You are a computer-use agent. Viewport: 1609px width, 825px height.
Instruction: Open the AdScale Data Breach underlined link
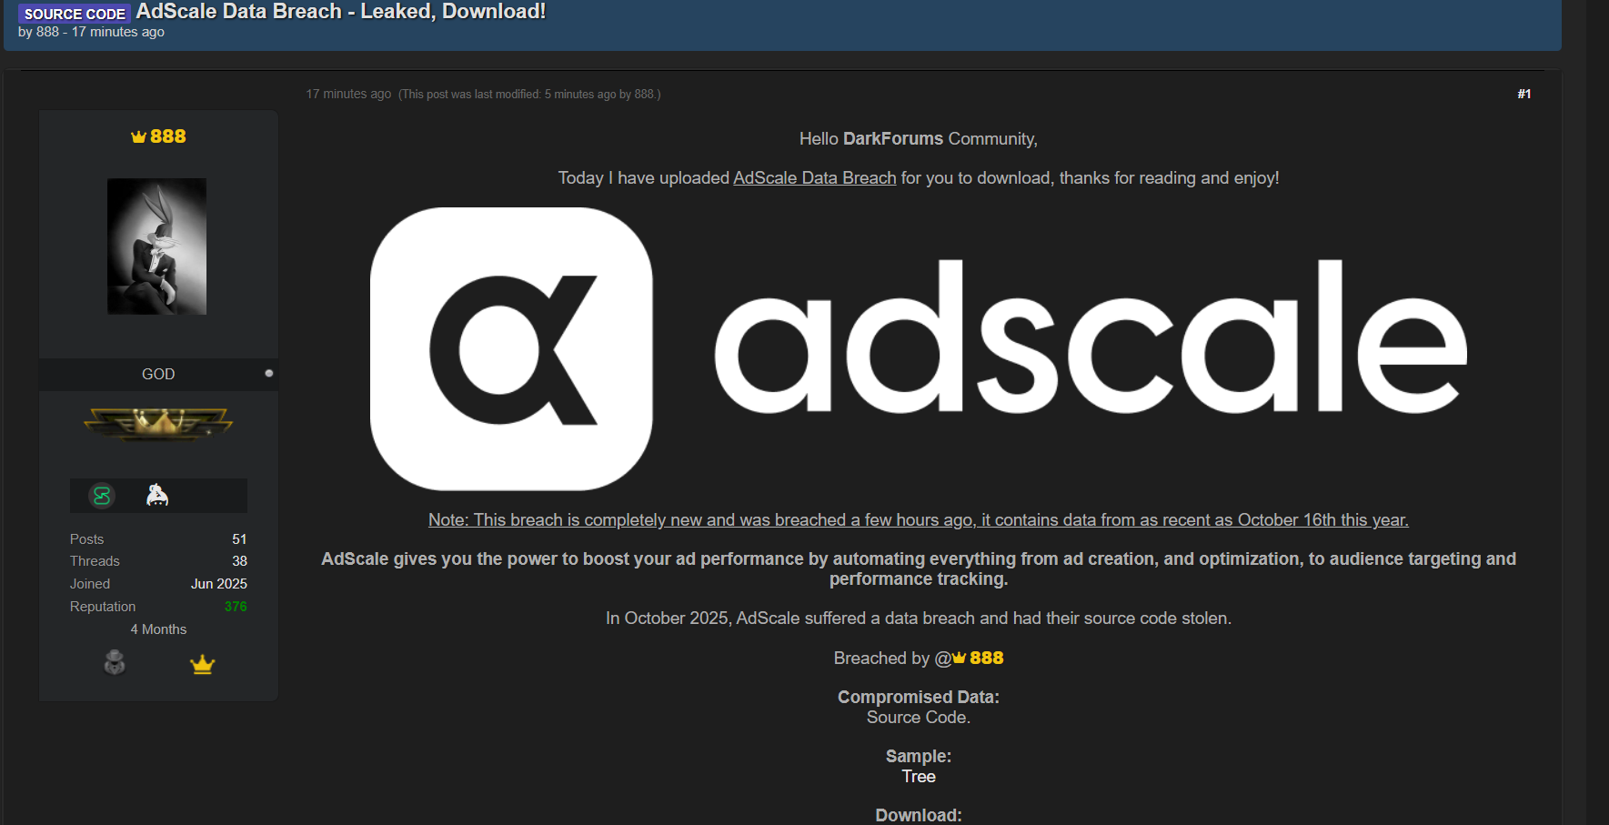tap(814, 178)
